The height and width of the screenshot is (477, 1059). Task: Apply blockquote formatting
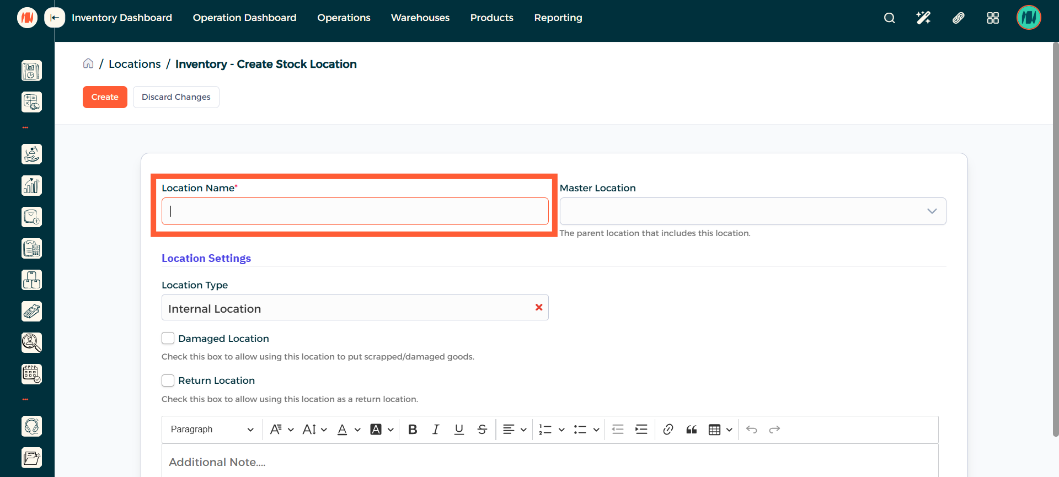691,430
